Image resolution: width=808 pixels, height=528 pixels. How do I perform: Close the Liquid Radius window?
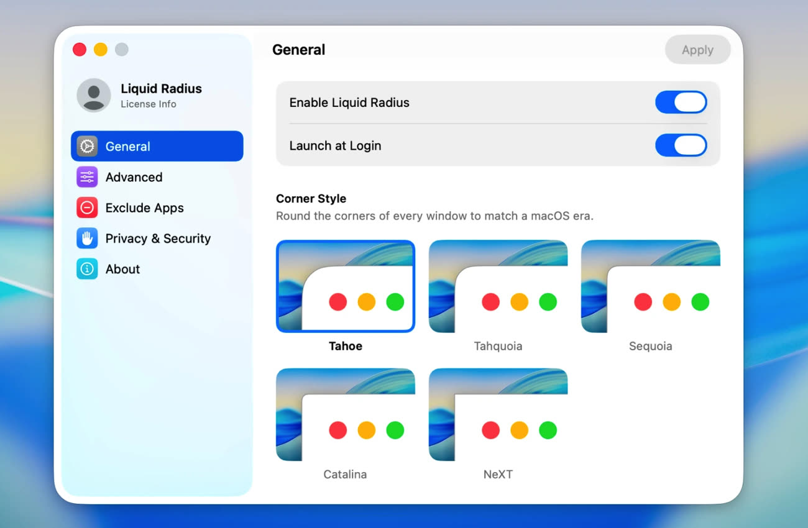click(80, 50)
